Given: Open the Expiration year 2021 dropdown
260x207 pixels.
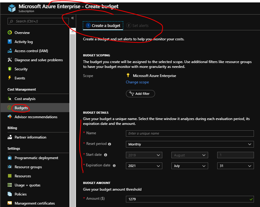Looking at the screenshot, I should tap(144, 166).
